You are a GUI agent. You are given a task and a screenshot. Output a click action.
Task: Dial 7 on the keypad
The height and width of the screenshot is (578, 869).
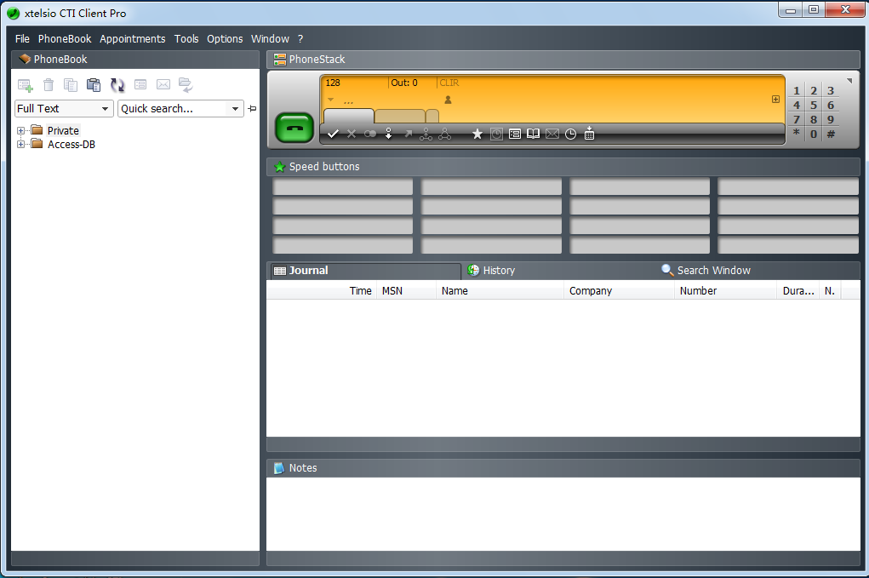(797, 120)
